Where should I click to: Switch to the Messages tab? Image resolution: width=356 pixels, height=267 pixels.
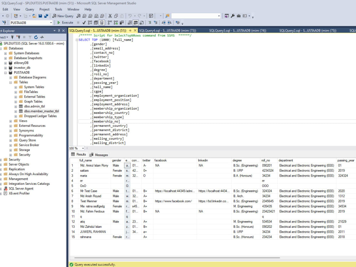[99, 155]
